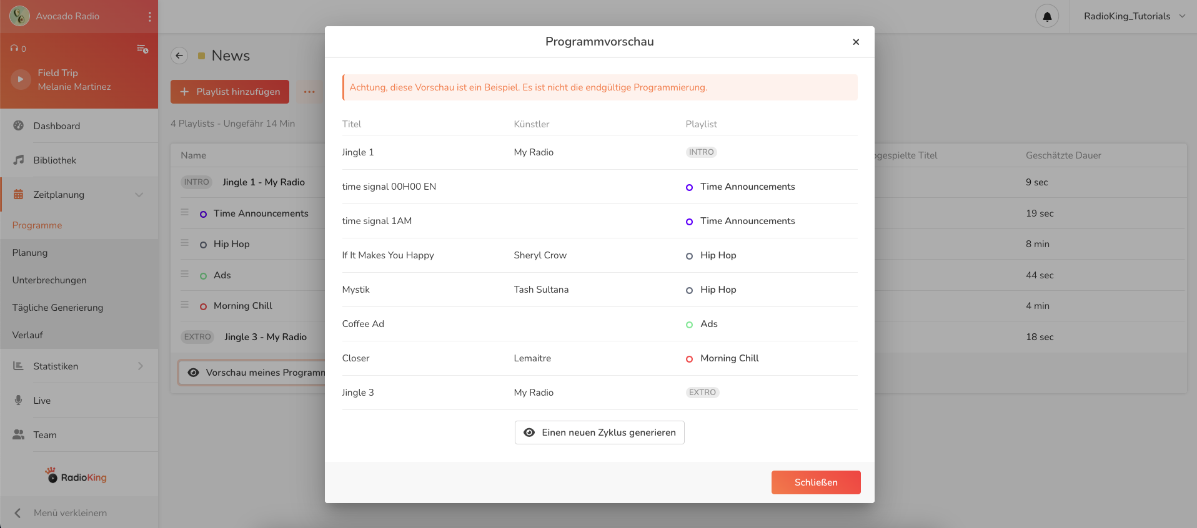This screenshot has width=1197, height=528.
Task: Click the INTRO tag in background list
Action: coord(196,182)
